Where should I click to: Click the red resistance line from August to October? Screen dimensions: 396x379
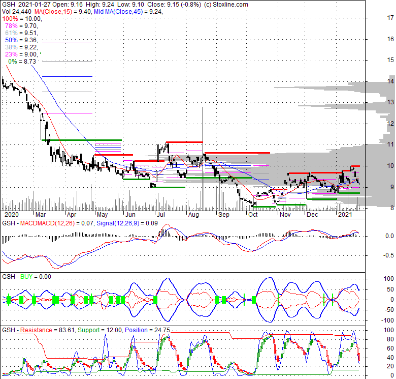[x=237, y=153]
